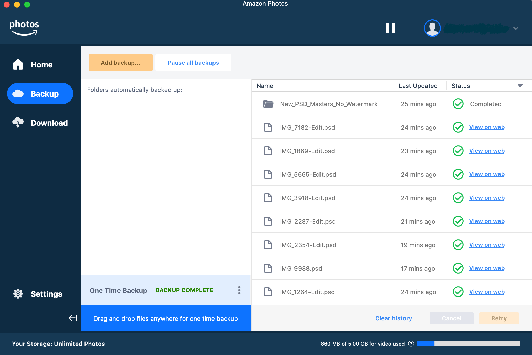The image size is (532, 355).
Task: Select file name IMG_9988.psd
Action: pos(301,268)
